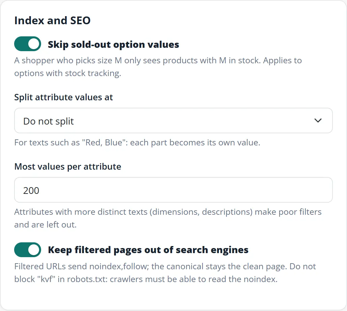
Task: Disable Keep filtered pages out of search engines
Action: [28, 250]
